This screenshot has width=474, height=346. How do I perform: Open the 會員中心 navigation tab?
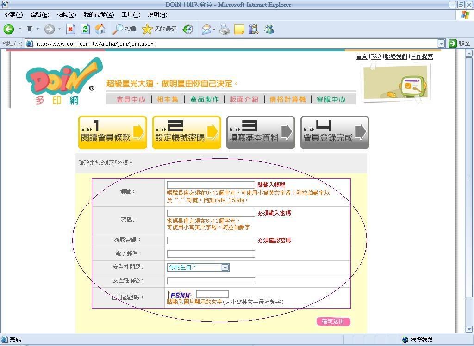click(131, 99)
